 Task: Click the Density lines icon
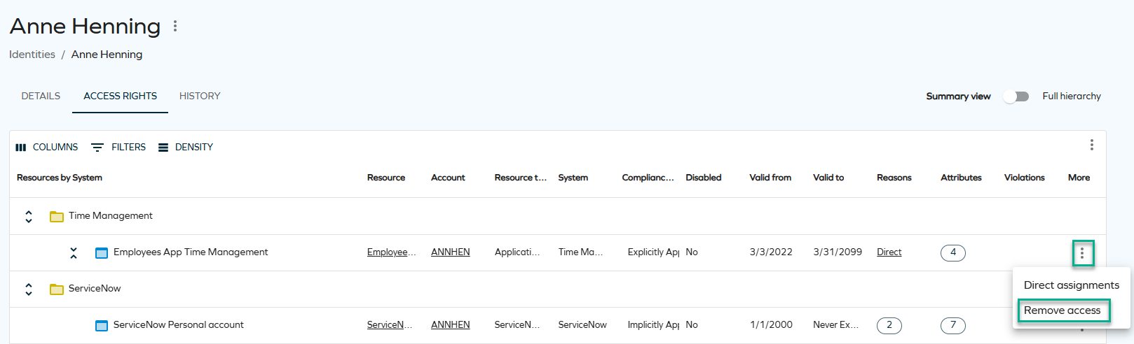click(x=163, y=148)
